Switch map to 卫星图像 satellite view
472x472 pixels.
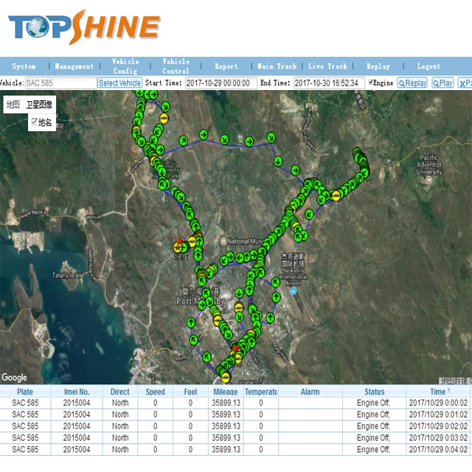39,105
